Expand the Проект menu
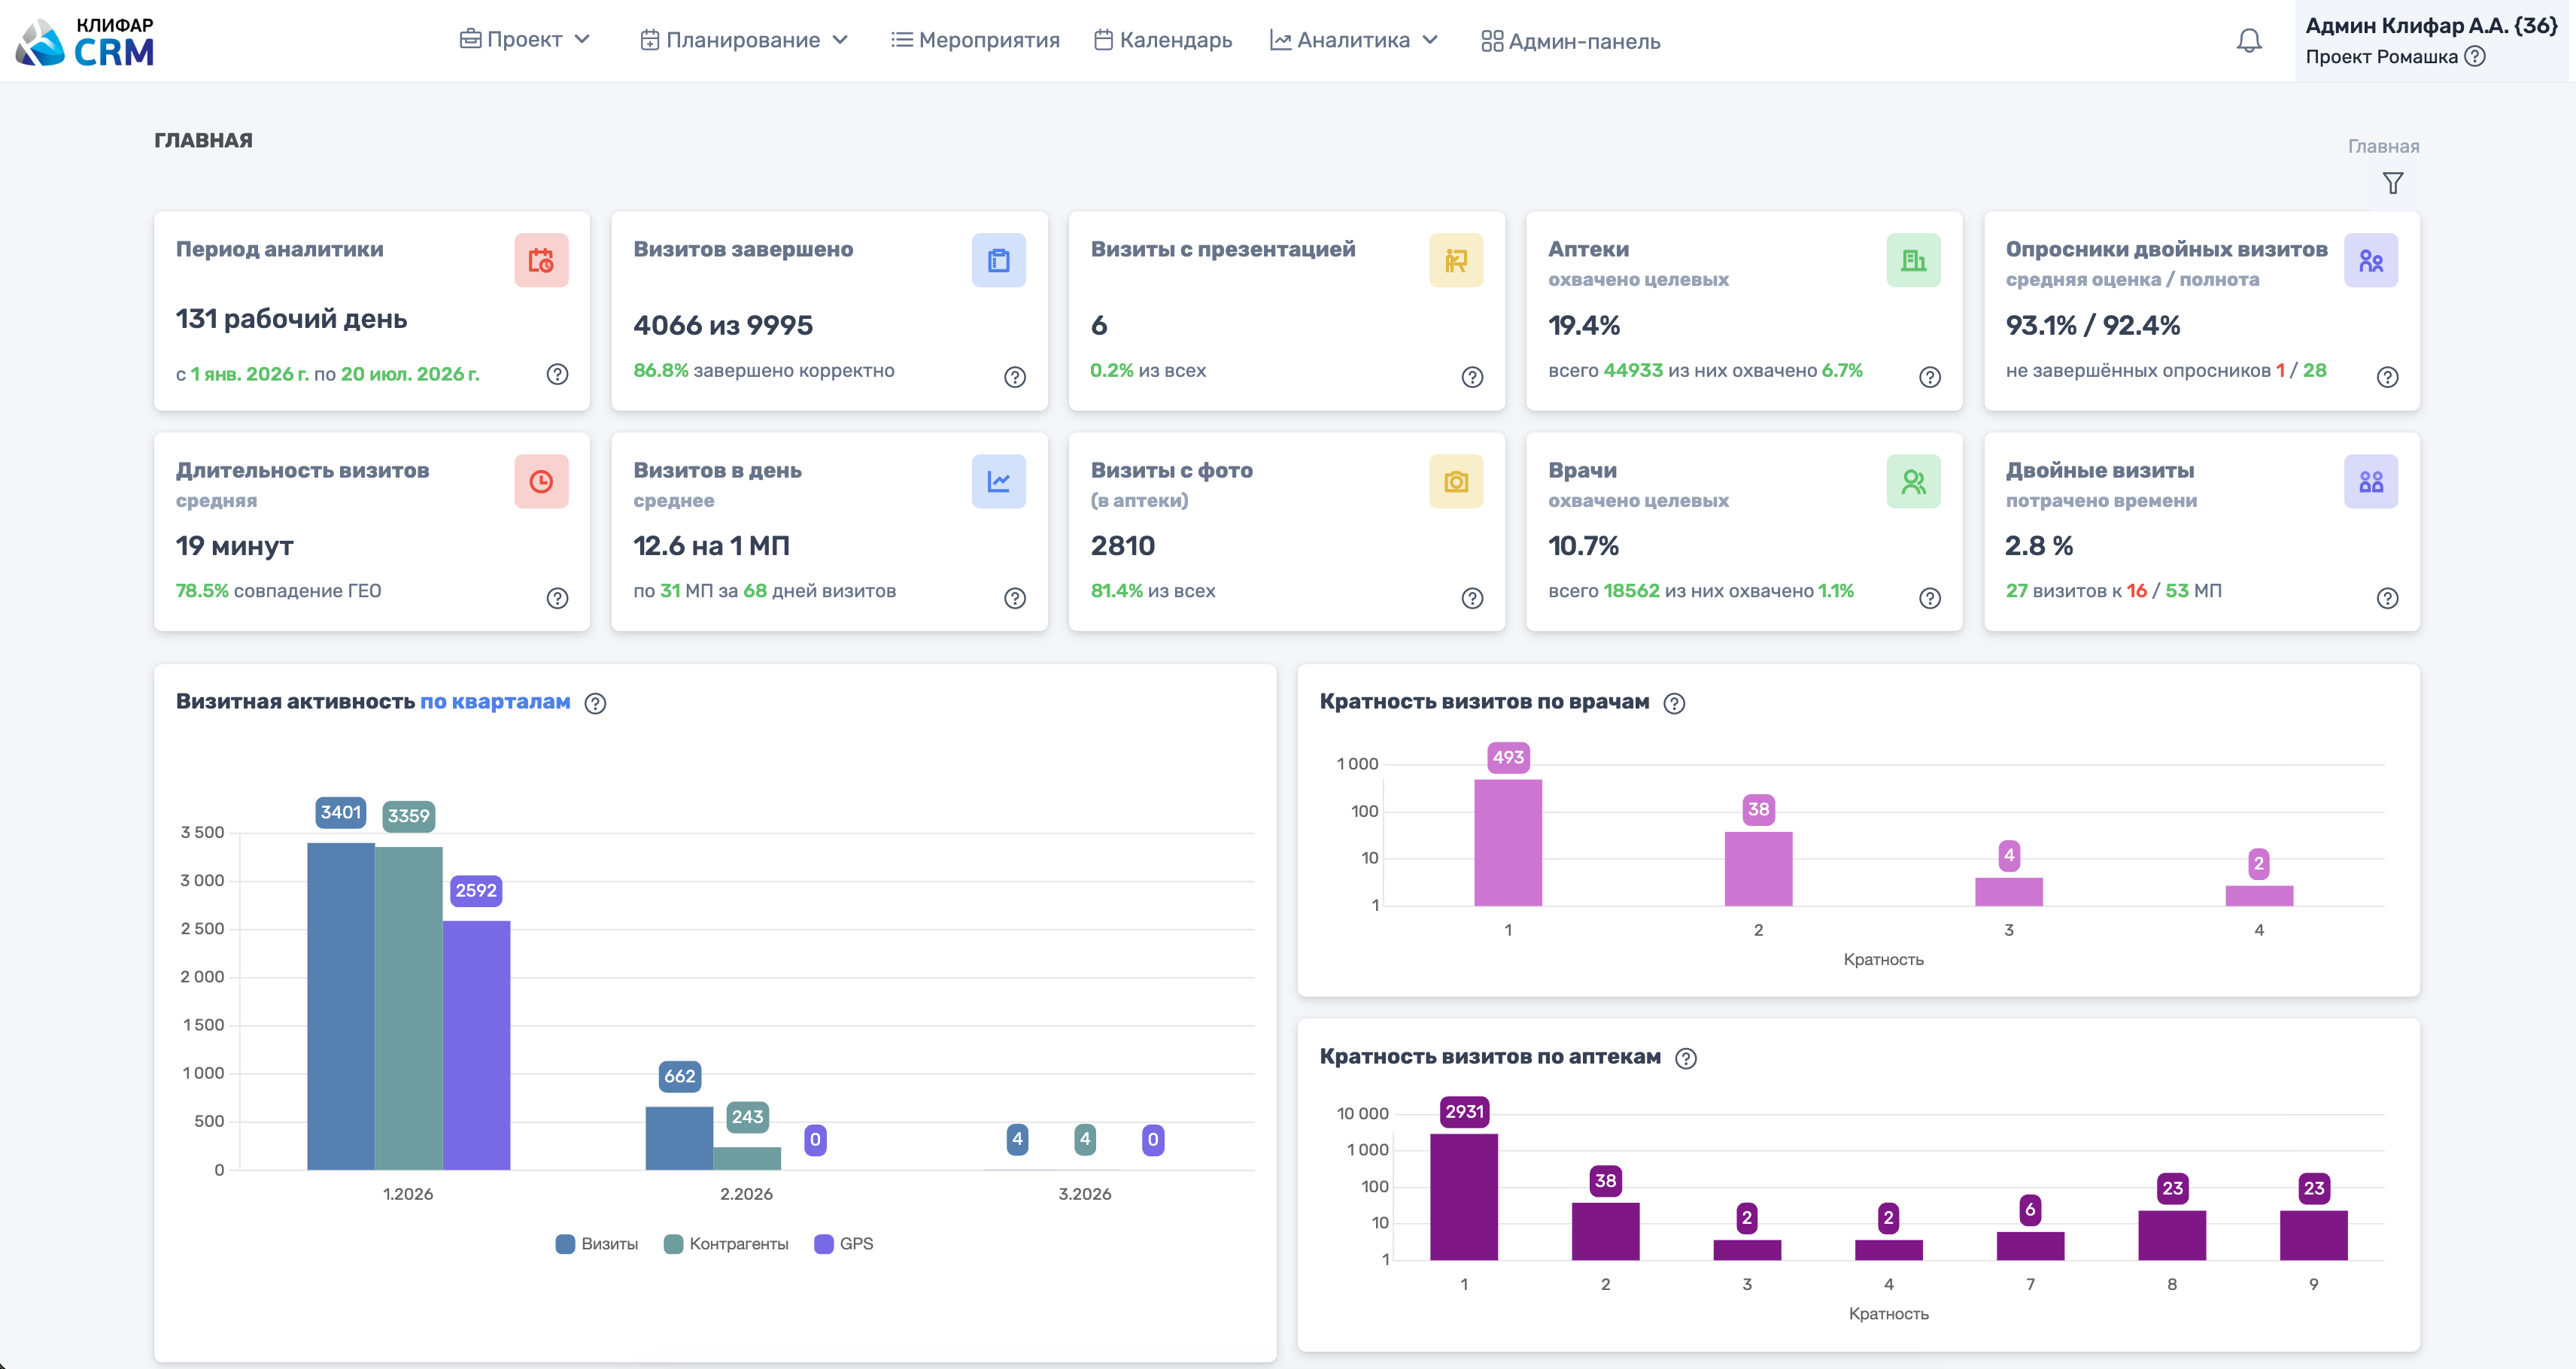The image size is (2576, 1369). click(x=525, y=40)
